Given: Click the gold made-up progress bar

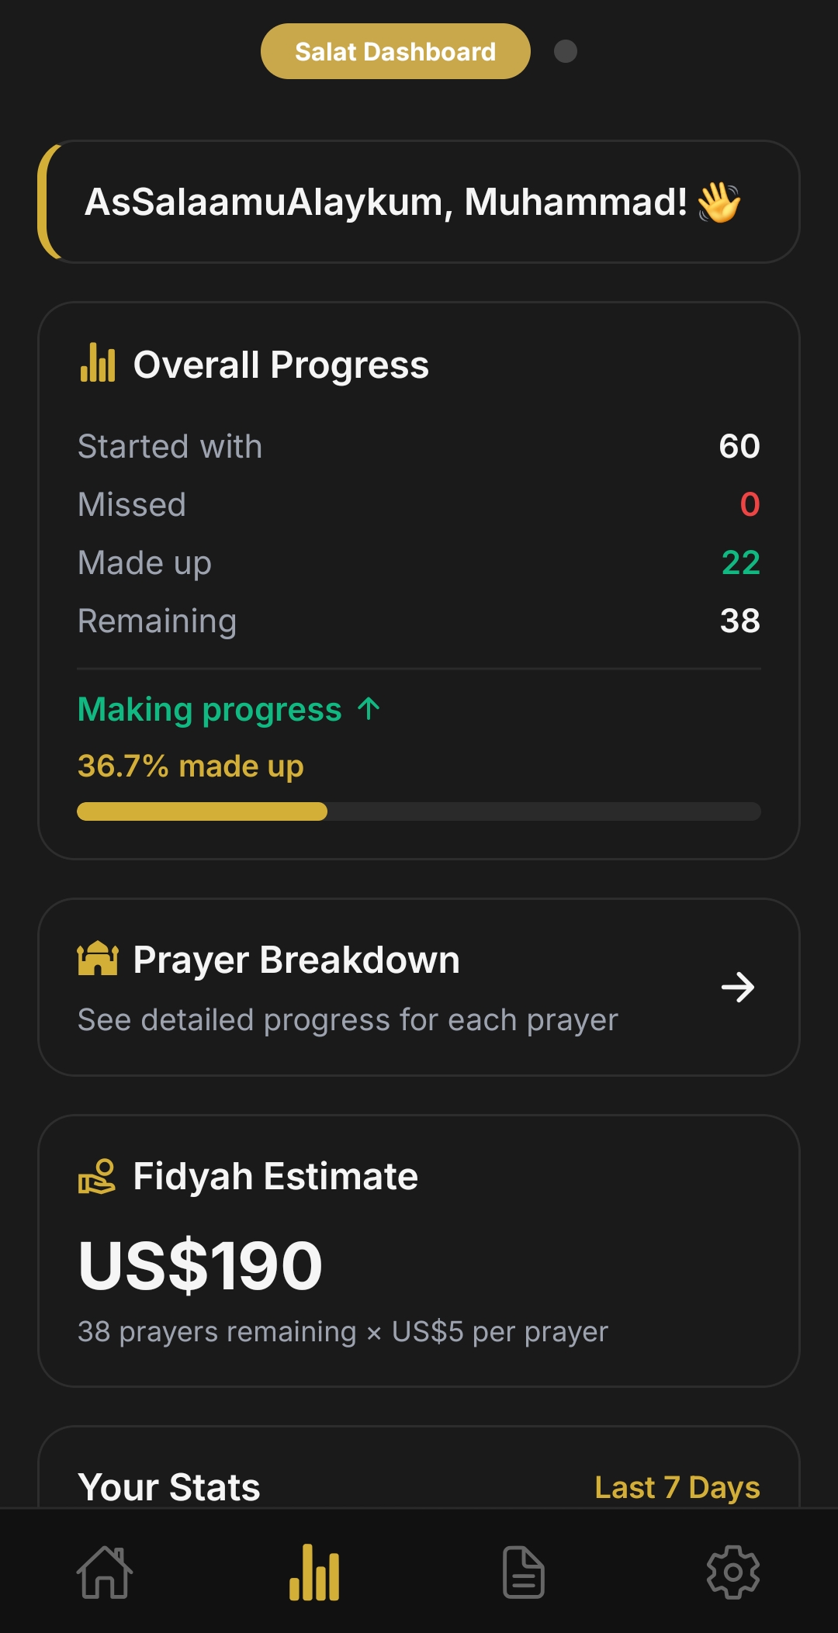Looking at the screenshot, I should click(x=202, y=811).
